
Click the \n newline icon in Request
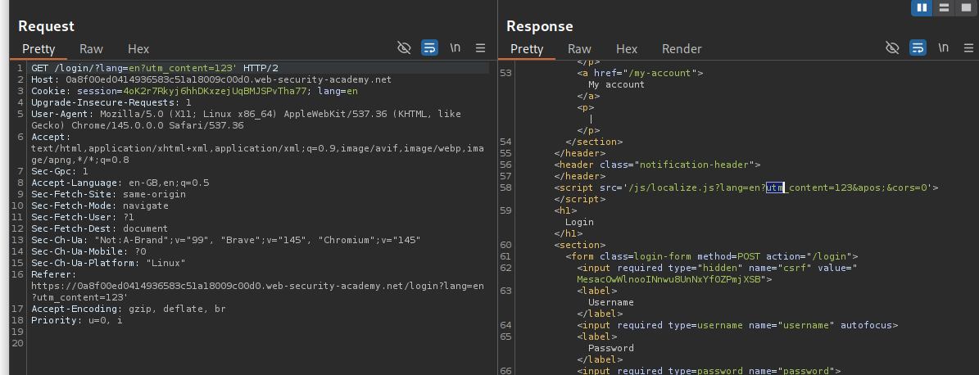tap(456, 48)
